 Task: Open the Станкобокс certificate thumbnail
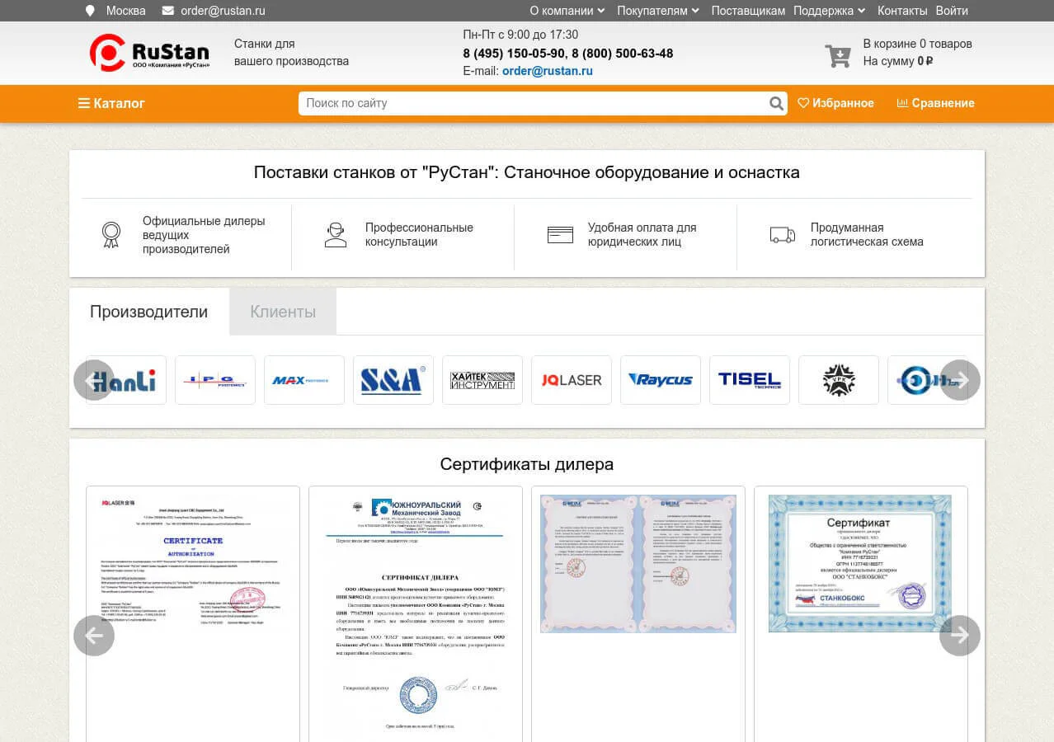860,564
